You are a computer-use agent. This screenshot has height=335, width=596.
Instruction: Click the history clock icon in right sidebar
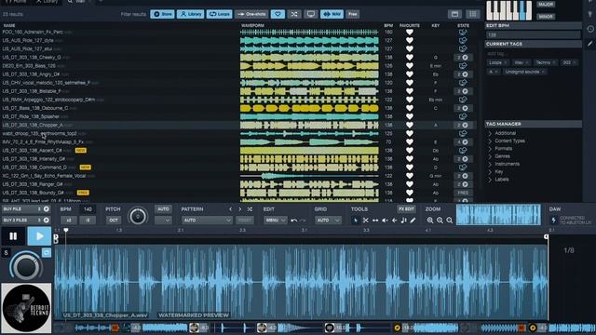point(589,29)
